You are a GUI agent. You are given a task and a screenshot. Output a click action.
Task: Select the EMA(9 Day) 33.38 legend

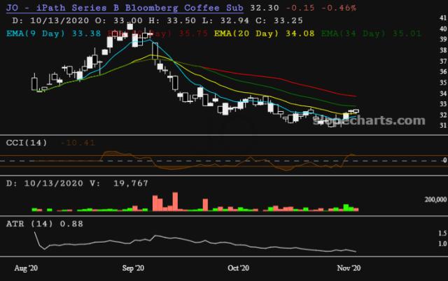[53, 34]
